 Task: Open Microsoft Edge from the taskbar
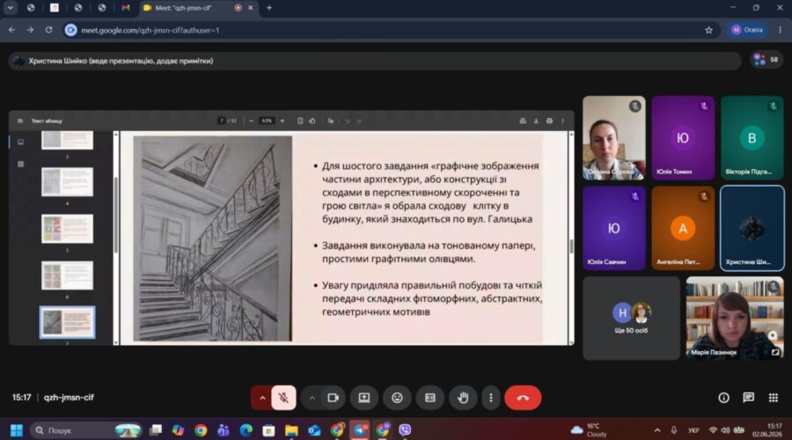pos(246,430)
